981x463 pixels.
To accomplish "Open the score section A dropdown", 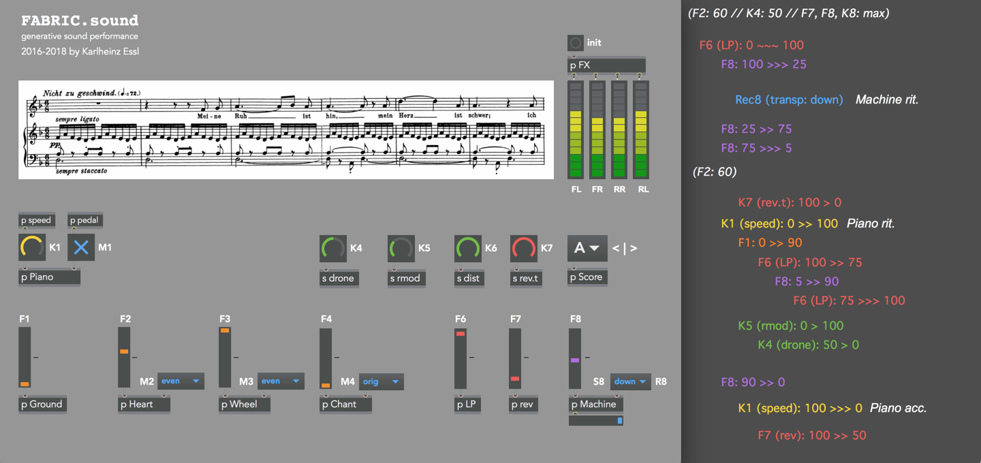I will pos(587,249).
